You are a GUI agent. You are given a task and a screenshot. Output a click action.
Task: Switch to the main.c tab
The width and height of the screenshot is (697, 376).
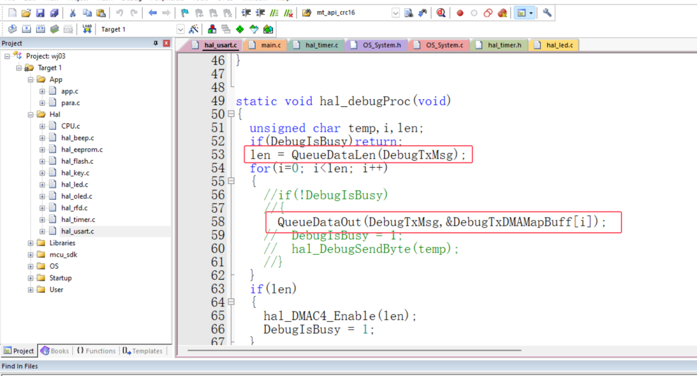(270, 45)
